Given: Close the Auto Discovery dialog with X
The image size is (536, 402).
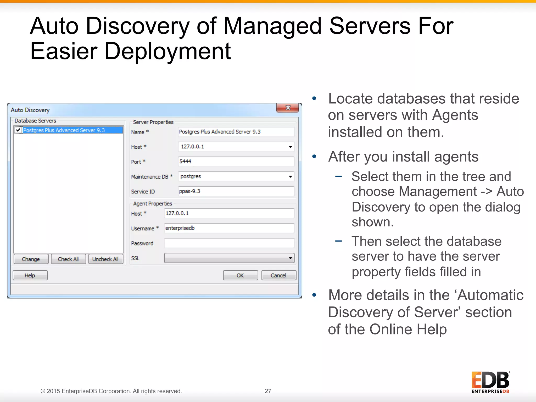Looking at the screenshot, I should coord(288,108).
